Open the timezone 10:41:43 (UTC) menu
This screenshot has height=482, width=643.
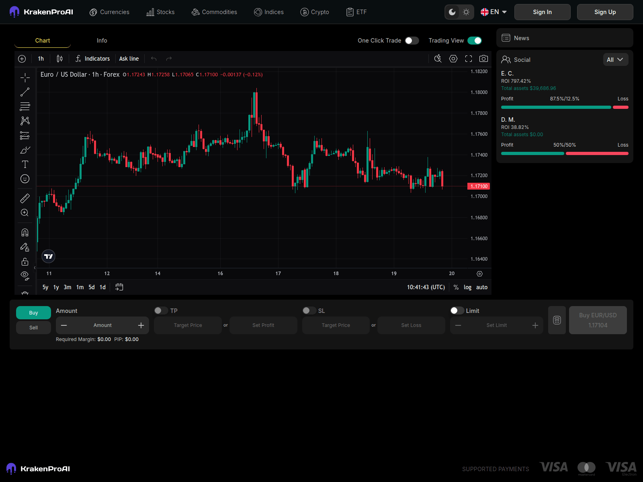pos(426,287)
